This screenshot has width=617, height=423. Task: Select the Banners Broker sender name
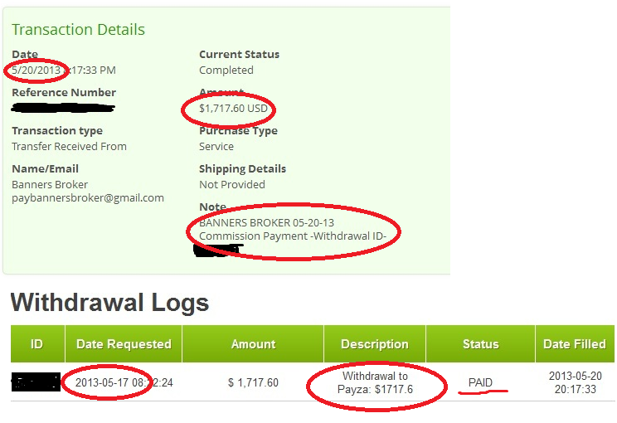50,184
